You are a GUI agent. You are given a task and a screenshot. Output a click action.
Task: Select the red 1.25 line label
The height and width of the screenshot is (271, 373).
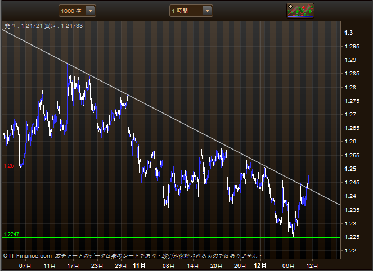tap(9, 166)
